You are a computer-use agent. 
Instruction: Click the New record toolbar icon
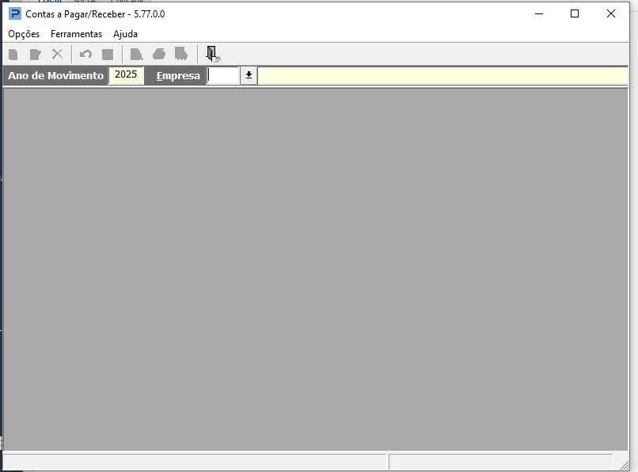[13, 54]
